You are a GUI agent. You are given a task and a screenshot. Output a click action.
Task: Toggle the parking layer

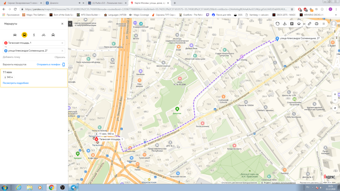click(x=292, y=24)
